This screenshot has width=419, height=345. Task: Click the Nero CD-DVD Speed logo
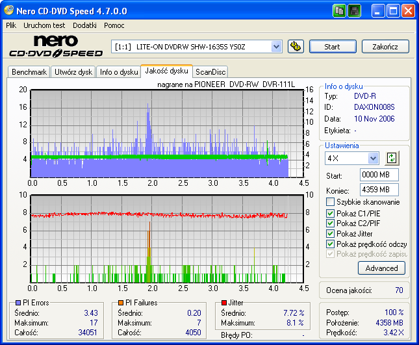pos(56,46)
